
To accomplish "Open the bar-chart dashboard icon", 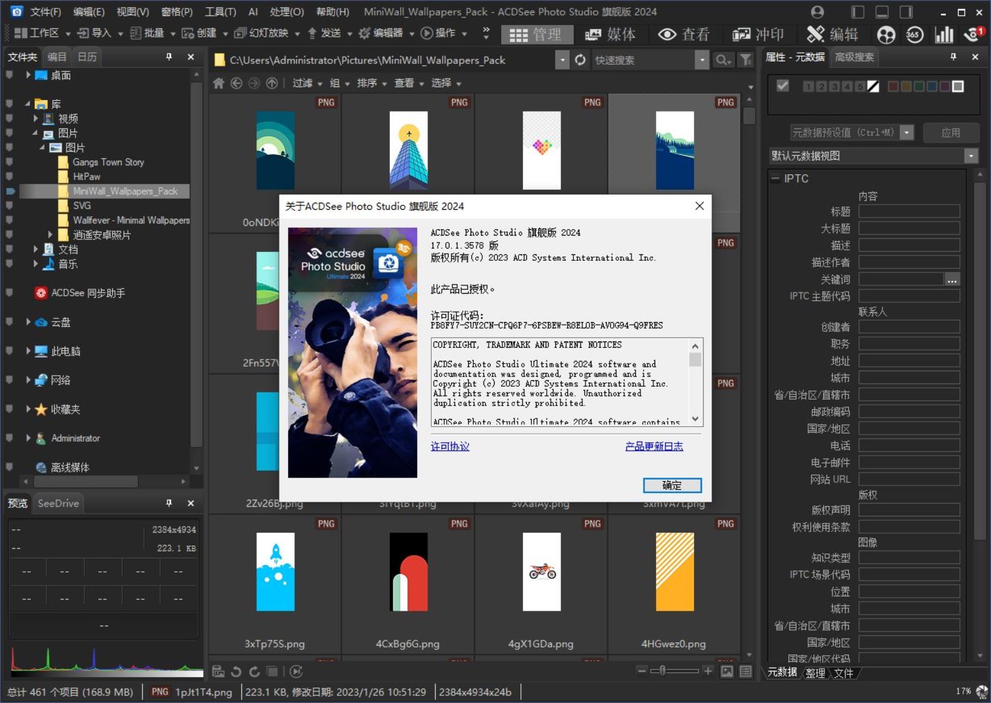I will tap(944, 35).
